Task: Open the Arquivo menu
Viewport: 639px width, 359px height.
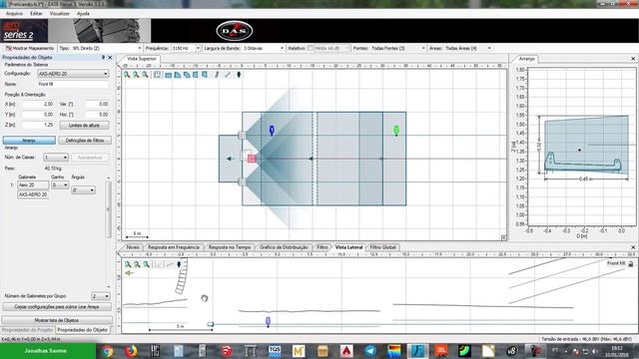Action: tap(14, 13)
